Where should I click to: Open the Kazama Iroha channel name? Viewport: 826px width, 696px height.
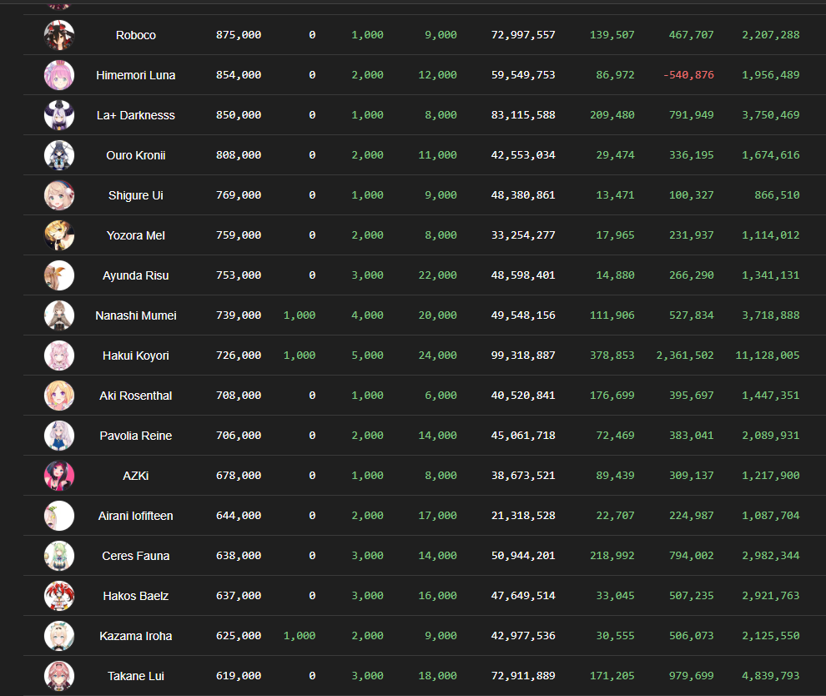pos(136,636)
